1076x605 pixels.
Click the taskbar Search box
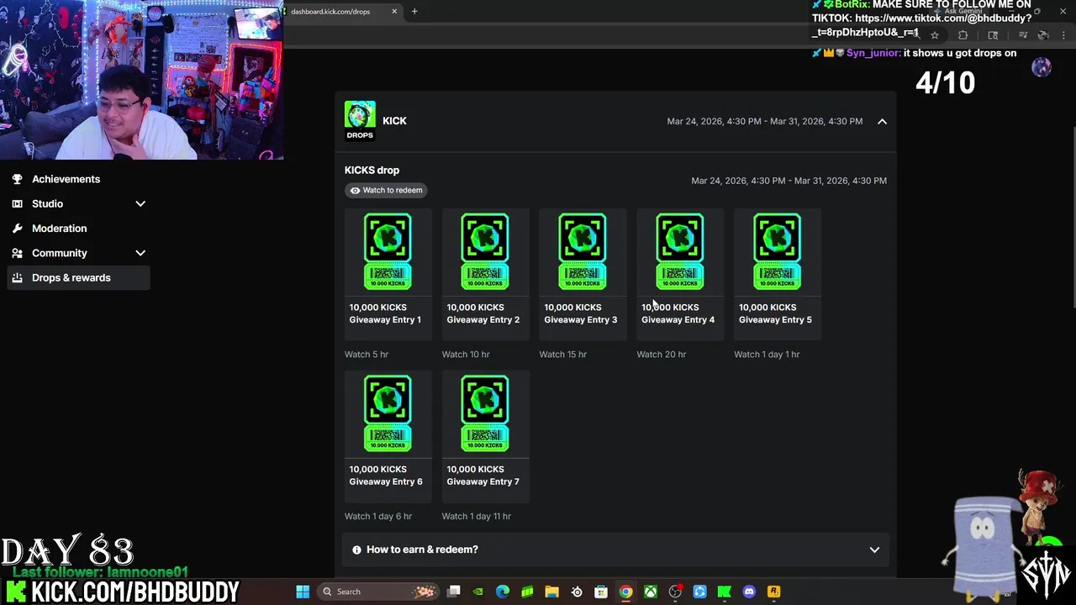click(x=378, y=592)
